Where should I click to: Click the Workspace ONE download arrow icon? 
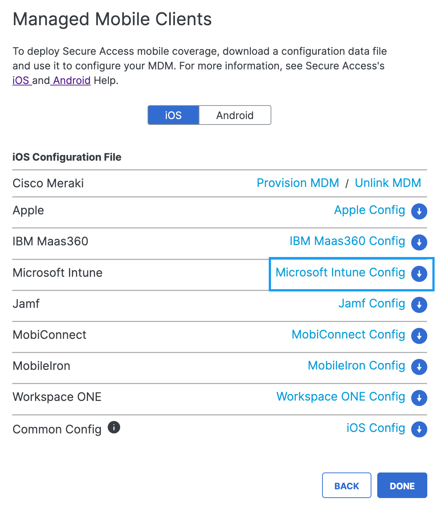[419, 398]
